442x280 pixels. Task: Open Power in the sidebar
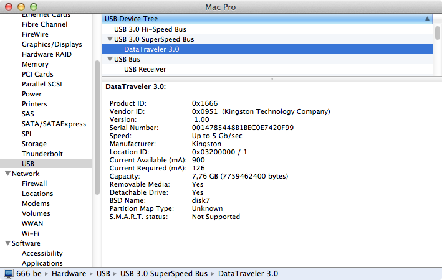click(32, 94)
